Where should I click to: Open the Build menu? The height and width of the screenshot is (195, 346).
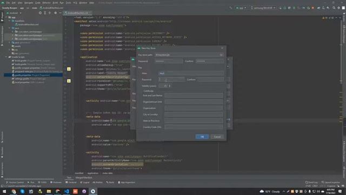point(55,3)
